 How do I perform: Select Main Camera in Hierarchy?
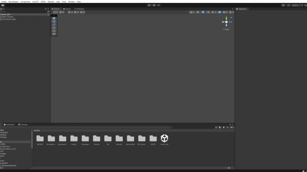[7, 17]
